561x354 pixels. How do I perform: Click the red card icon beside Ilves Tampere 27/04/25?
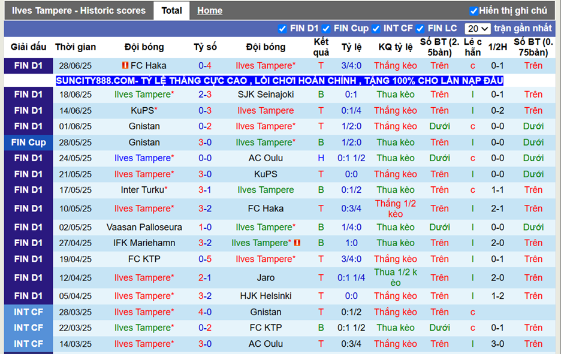click(x=297, y=243)
